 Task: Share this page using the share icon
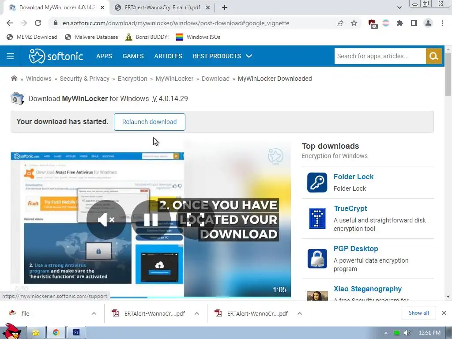click(340, 23)
